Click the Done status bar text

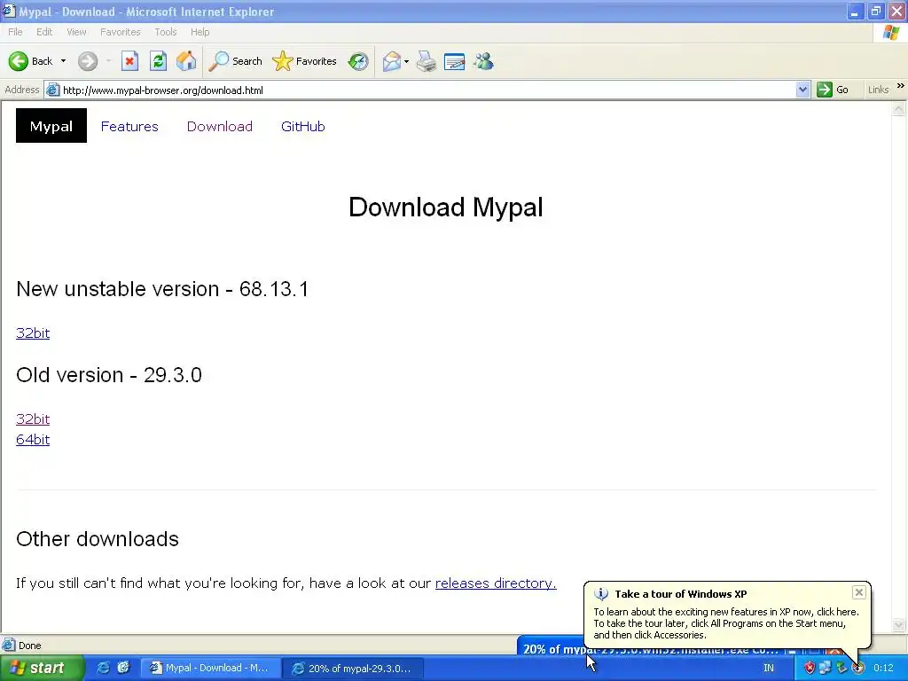click(29, 646)
